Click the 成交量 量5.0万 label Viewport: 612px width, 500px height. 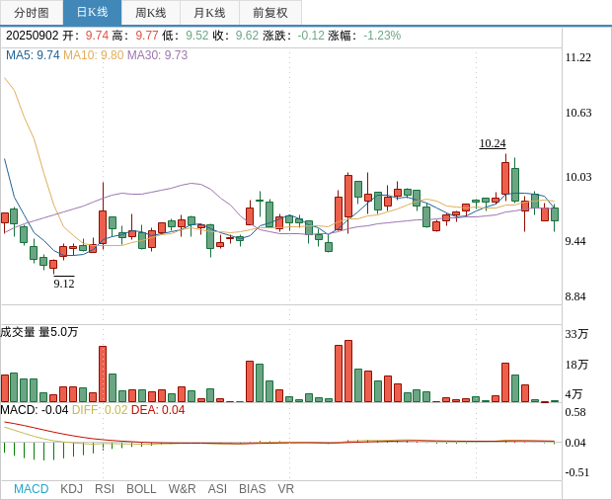[x=39, y=332]
